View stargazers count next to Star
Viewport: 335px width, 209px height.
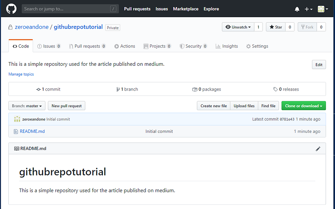point(290,27)
